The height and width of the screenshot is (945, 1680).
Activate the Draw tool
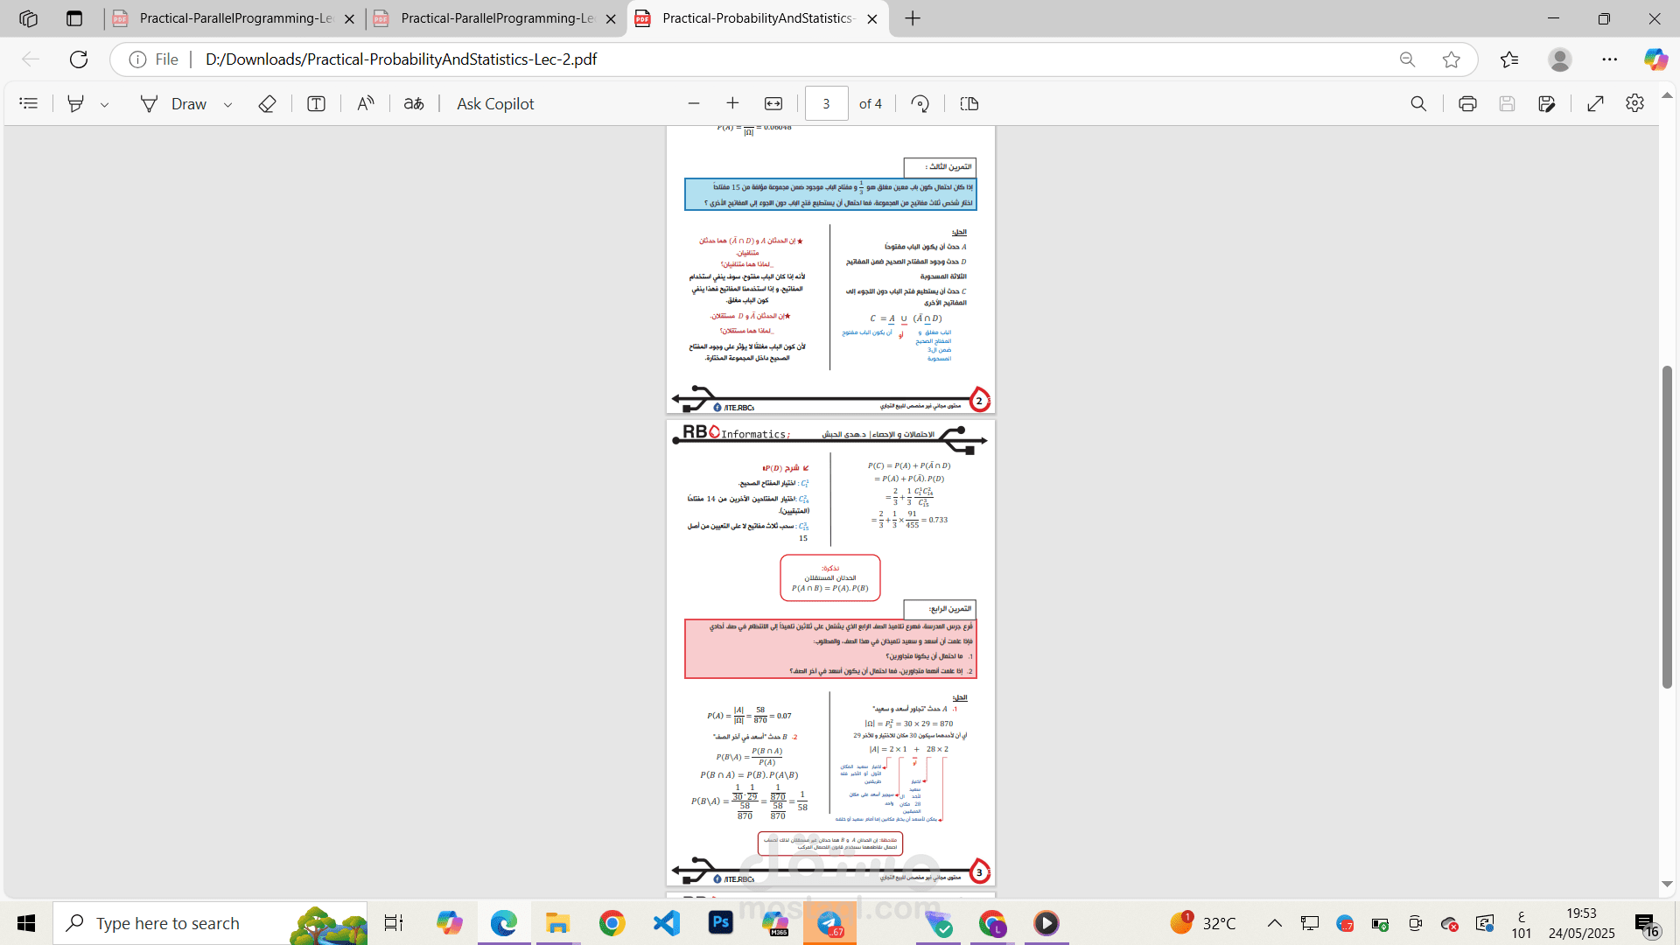pyautogui.click(x=173, y=103)
